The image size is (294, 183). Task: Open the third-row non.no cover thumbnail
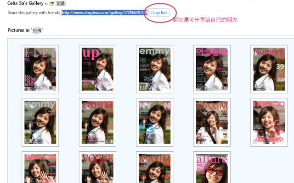pyautogui.click(x=40, y=167)
